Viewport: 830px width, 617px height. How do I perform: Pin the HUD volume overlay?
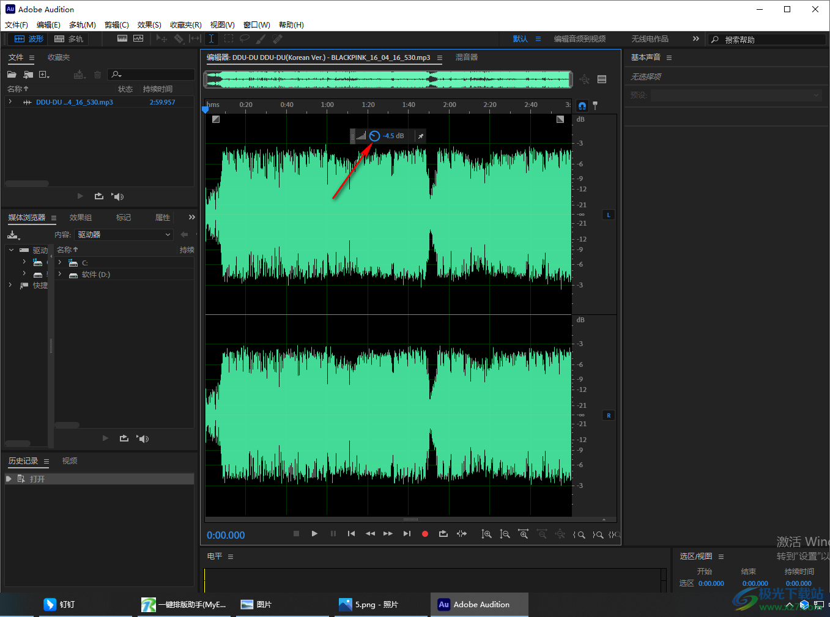point(421,136)
